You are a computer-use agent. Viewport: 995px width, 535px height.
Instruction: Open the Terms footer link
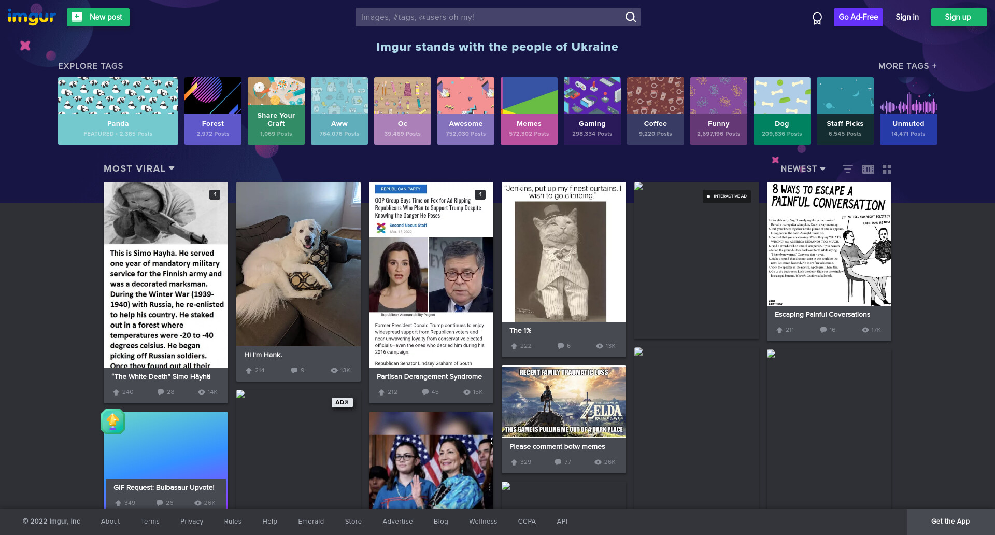coord(150,522)
